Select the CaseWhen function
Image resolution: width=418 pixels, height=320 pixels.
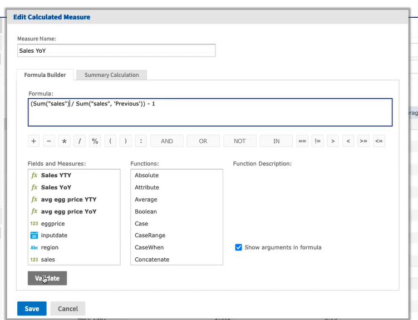pyautogui.click(x=149, y=247)
